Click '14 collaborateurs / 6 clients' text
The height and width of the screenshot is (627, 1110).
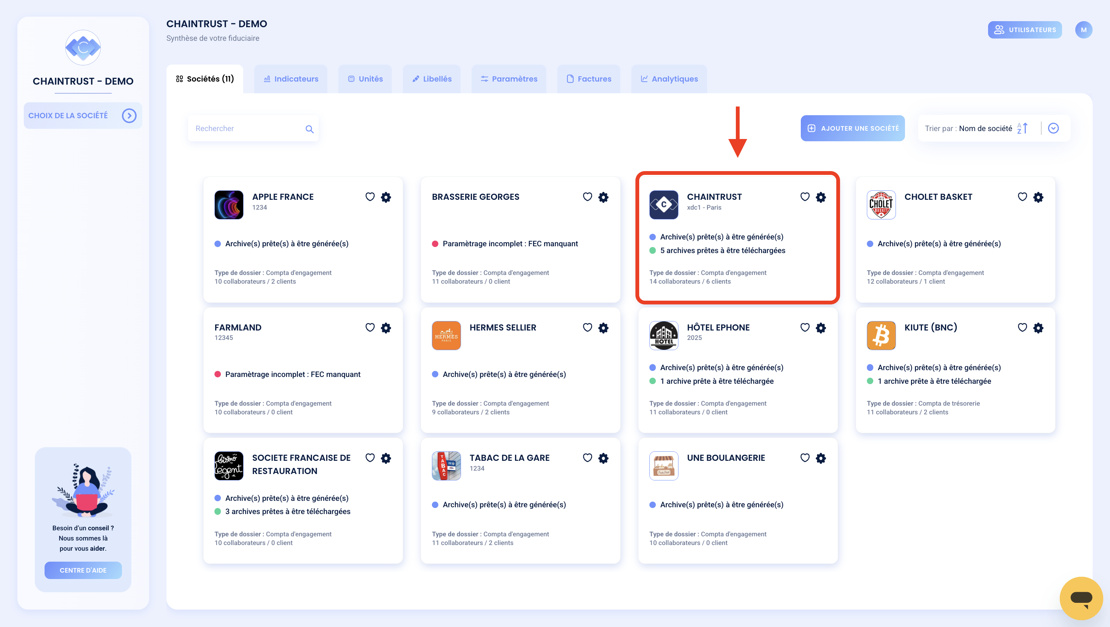pos(690,282)
